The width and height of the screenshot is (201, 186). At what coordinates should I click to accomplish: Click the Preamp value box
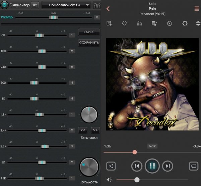click(x=97, y=17)
